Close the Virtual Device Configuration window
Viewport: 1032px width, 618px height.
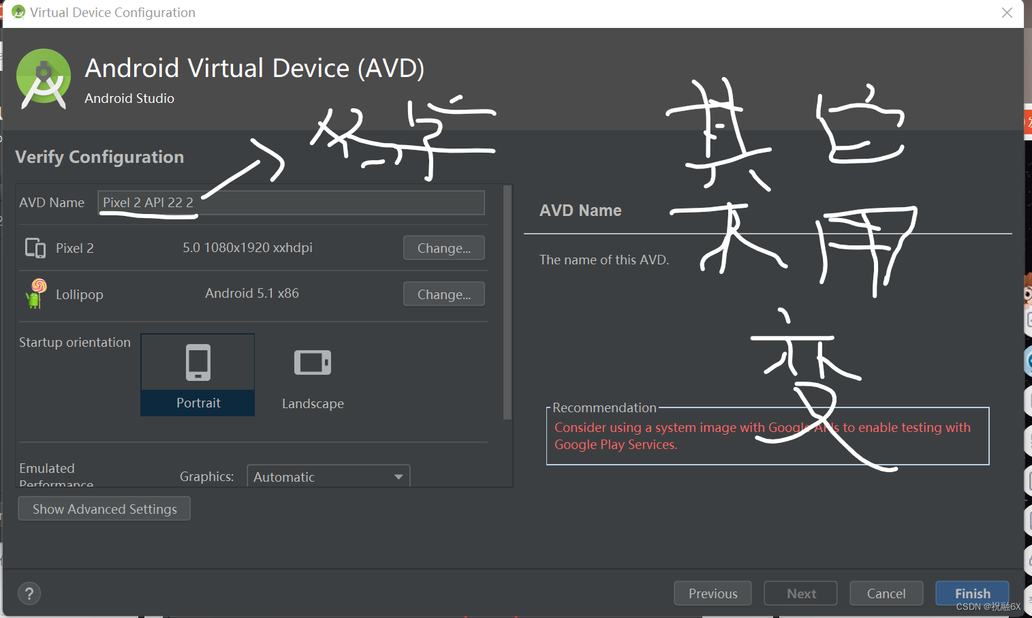1007,13
